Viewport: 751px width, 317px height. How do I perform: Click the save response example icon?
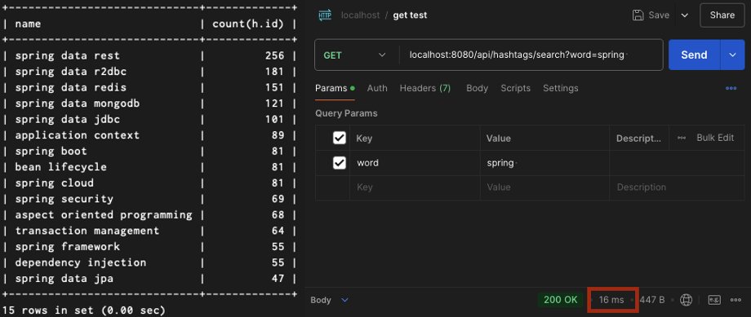[x=714, y=300]
